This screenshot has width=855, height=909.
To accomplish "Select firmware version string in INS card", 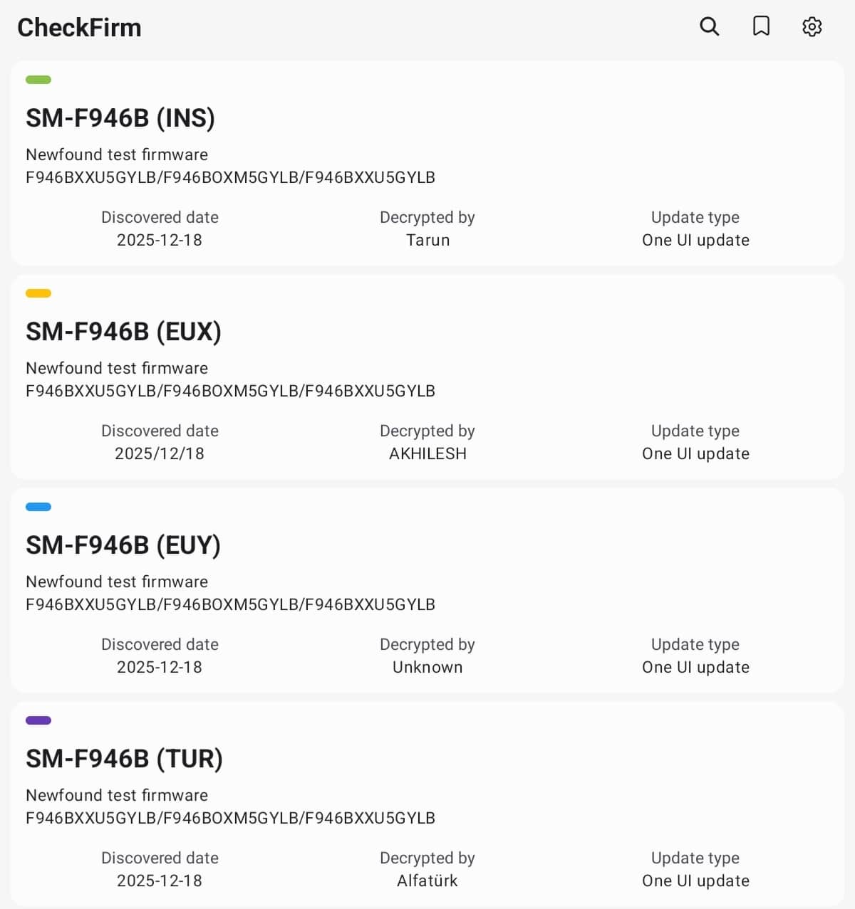I will click(230, 177).
